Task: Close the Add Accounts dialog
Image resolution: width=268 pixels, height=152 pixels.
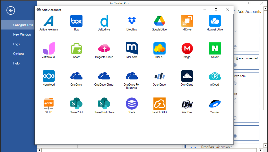Action: tap(228, 10)
